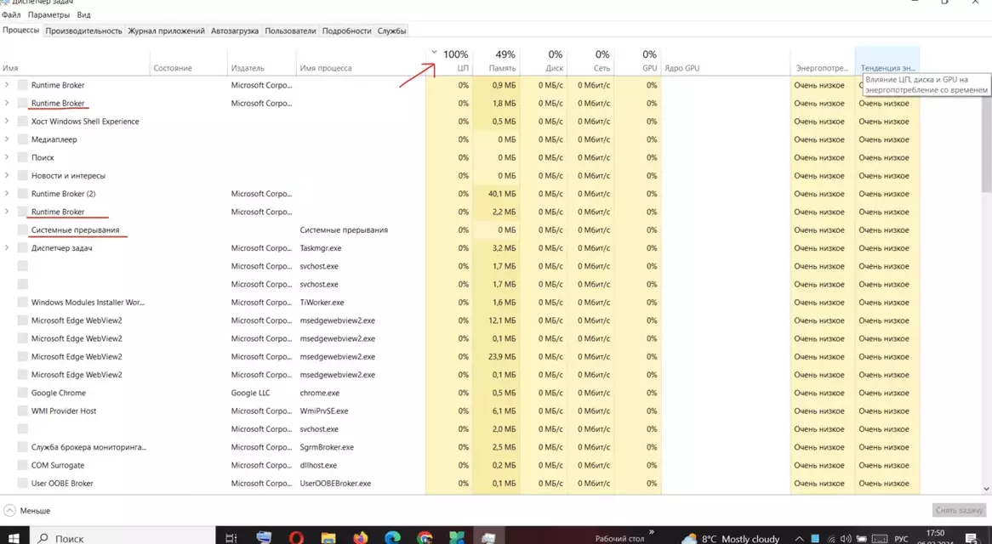Expand the Диспетчер задач process group
Screen dimensions: 992x544
click(x=7, y=247)
